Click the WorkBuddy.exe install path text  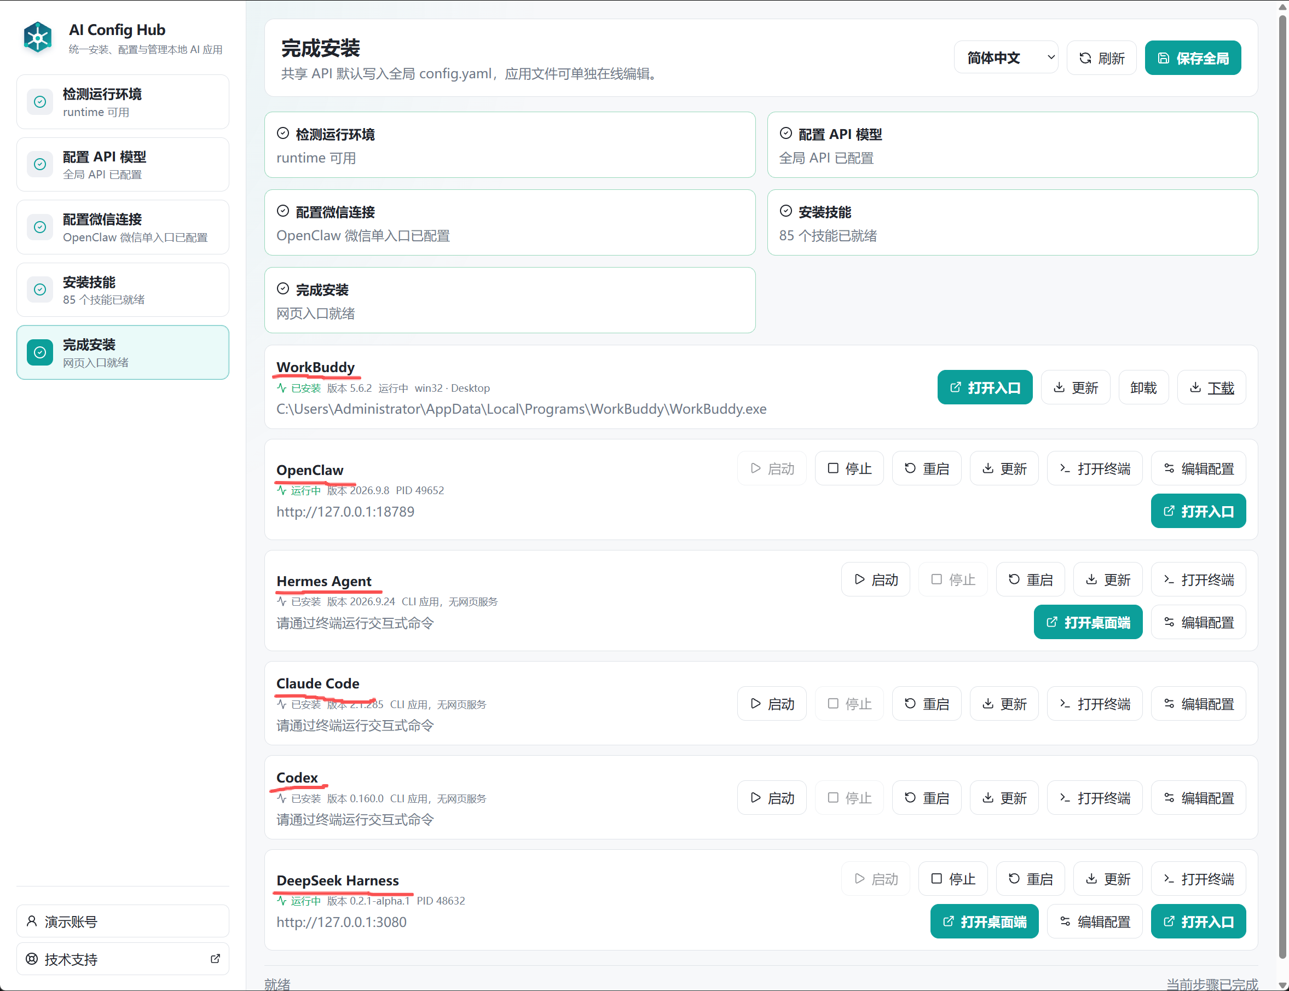522,409
